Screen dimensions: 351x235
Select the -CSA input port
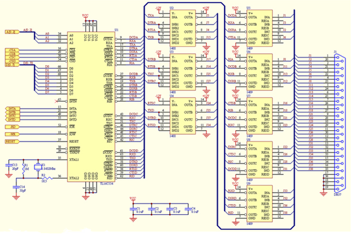(12, 50)
